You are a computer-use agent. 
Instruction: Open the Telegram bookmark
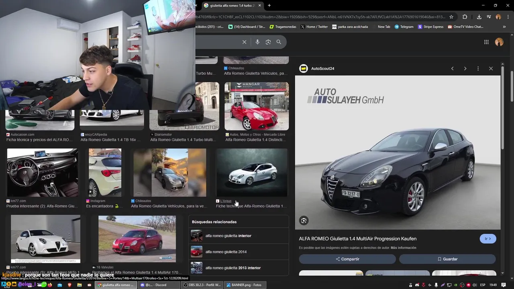(404, 27)
